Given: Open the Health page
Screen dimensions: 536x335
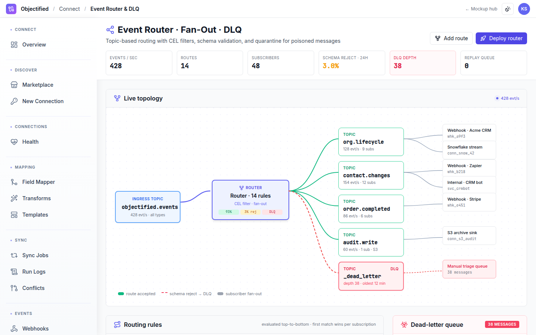Looking at the screenshot, I should [x=48, y=142].
